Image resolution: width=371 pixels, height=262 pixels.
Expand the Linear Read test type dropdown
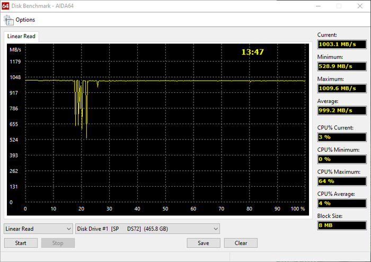(38, 229)
